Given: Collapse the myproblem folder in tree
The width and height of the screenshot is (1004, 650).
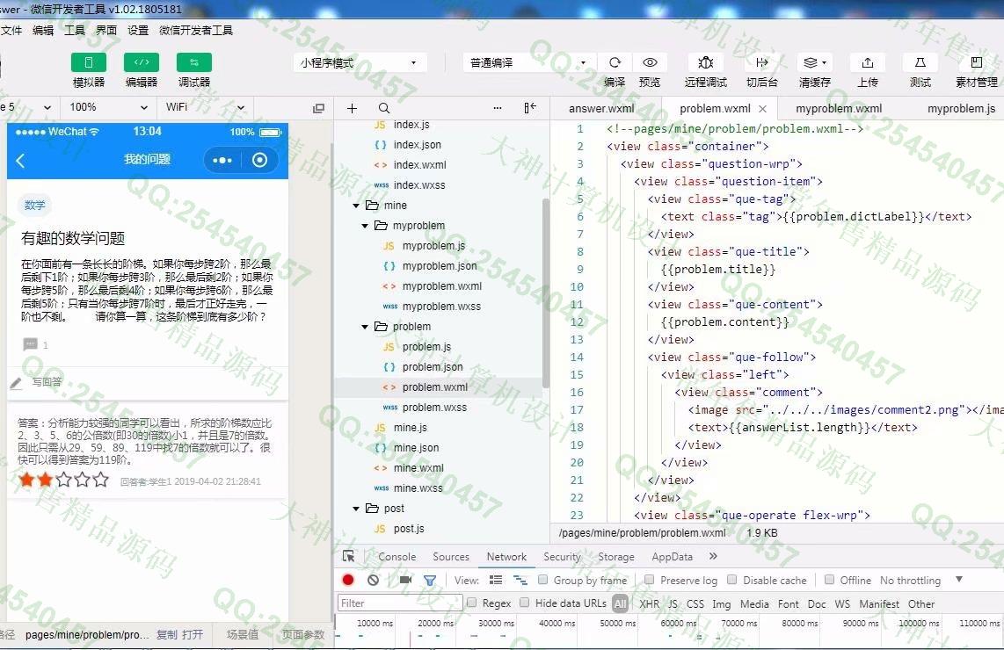Looking at the screenshot, I should (x=366, y=226).
